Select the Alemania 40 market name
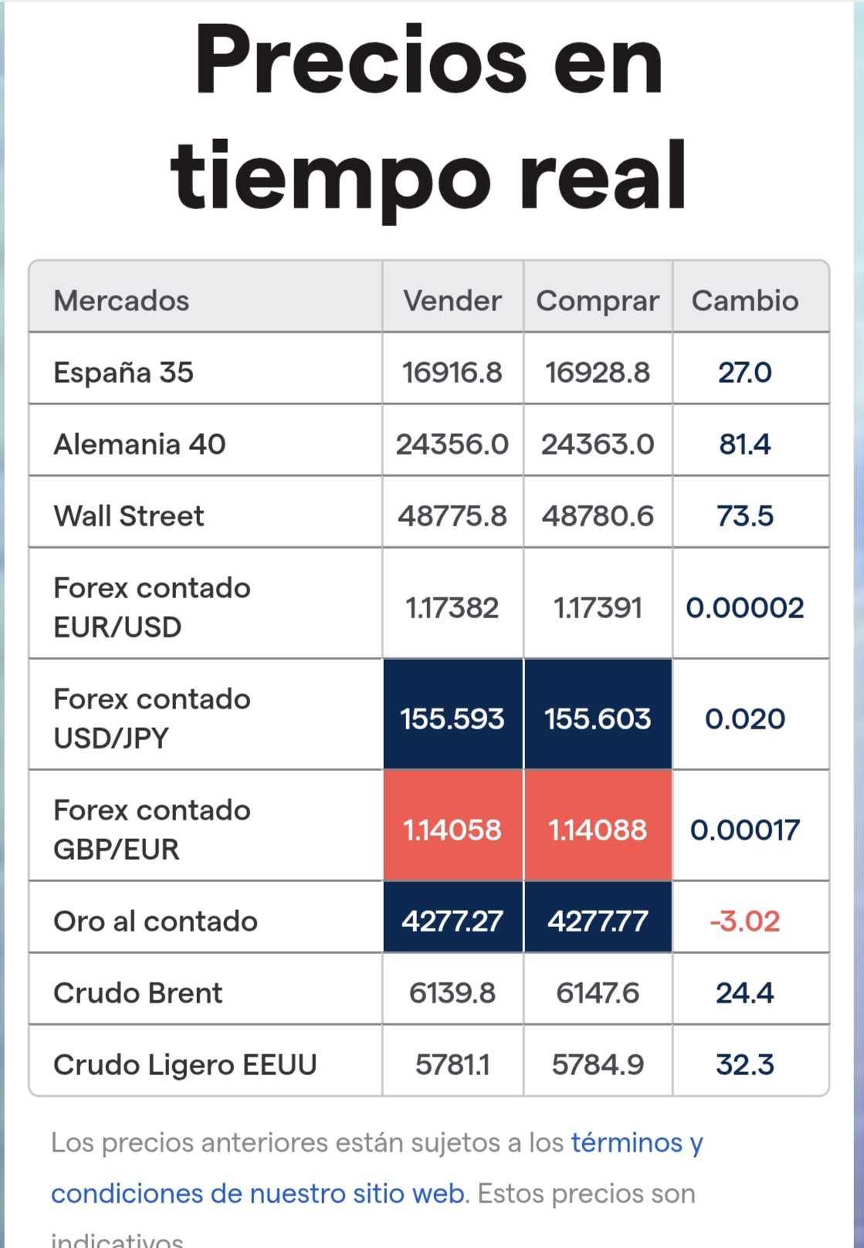Screen dimensions: 864x1248 [140, 445]
